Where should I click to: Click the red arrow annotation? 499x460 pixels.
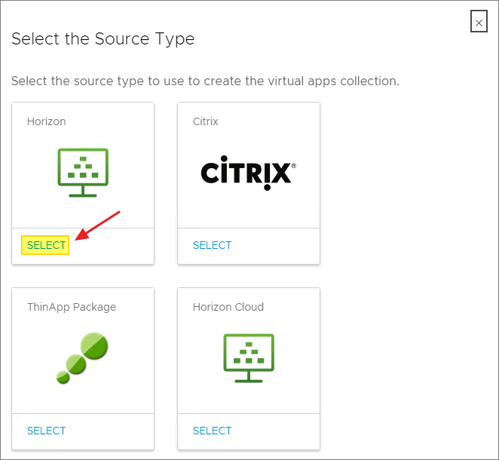99,226
